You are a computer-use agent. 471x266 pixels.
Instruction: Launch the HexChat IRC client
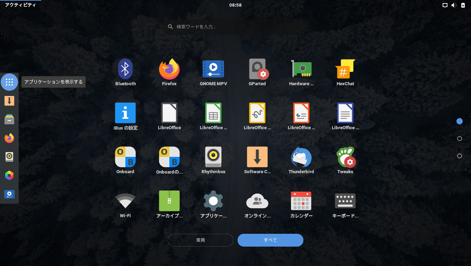click(x=345, y=72)
